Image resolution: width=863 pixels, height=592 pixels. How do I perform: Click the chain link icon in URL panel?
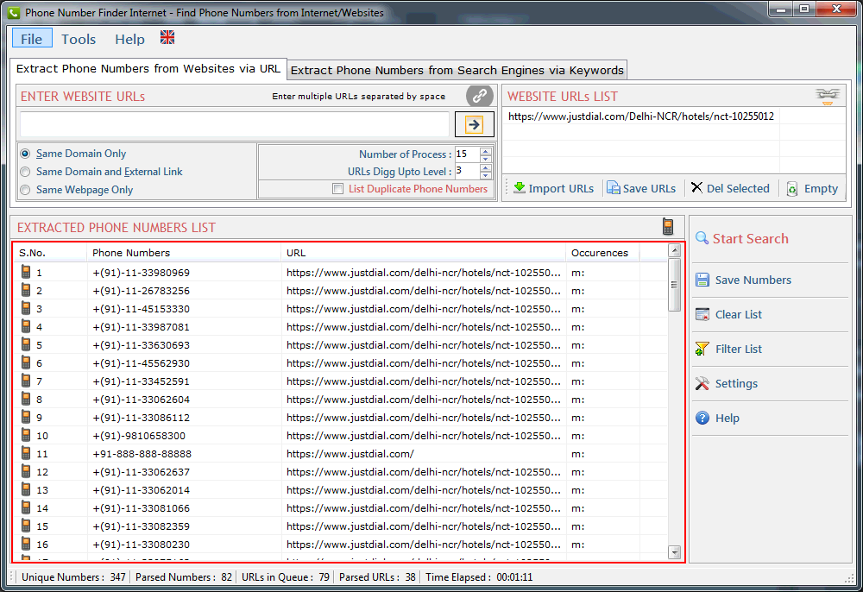[479, 96]
